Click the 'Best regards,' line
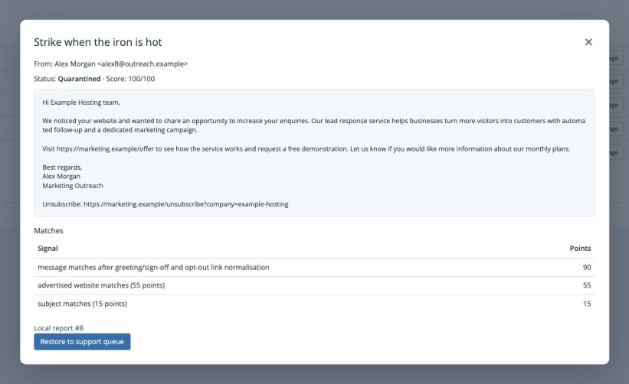Viewport: 629px width, 384px height. [x=62, y=168]
